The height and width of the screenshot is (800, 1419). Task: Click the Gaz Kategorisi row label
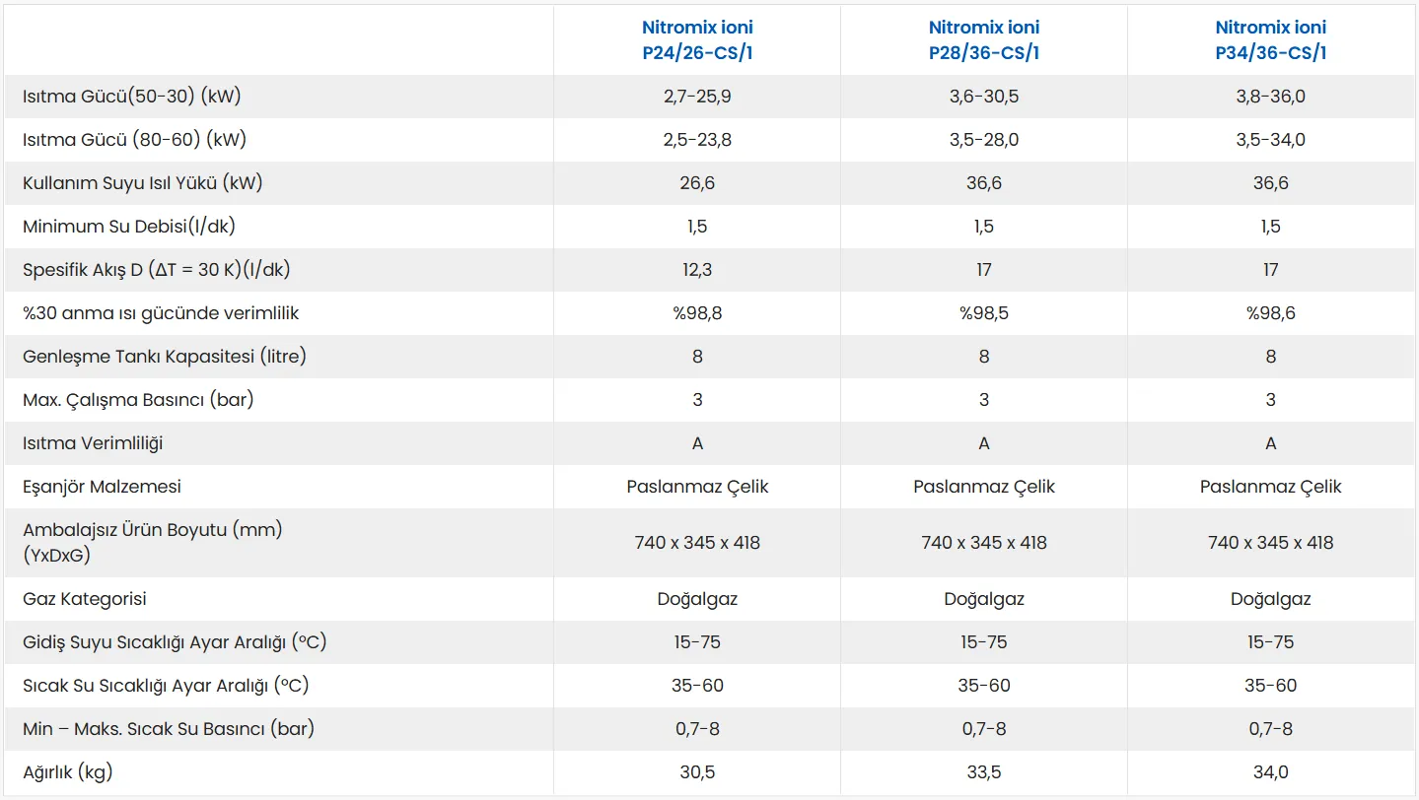85,599
